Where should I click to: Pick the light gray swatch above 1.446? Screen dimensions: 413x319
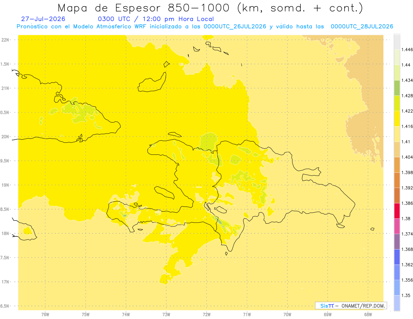click(397, 42)
